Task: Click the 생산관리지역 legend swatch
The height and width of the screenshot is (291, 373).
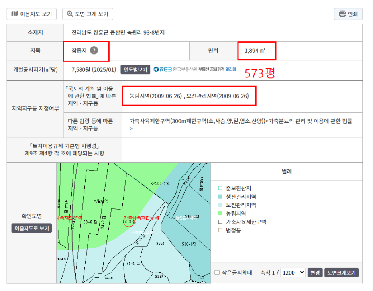Action: 220,197
